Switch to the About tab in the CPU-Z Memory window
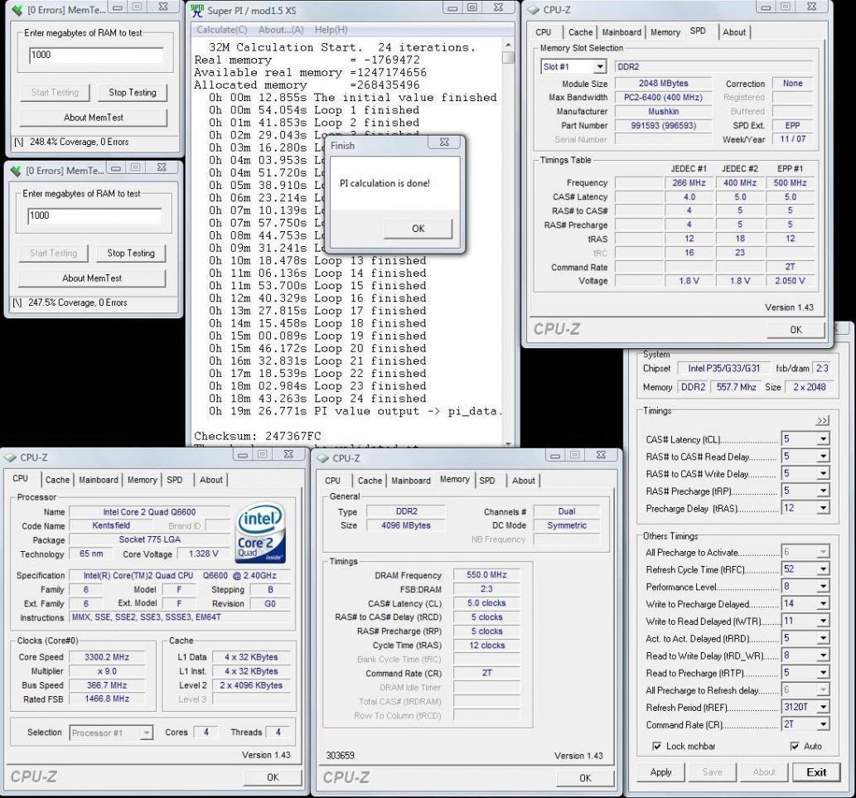The height and width of the screenshot is (798, 856). pos(523,481)
